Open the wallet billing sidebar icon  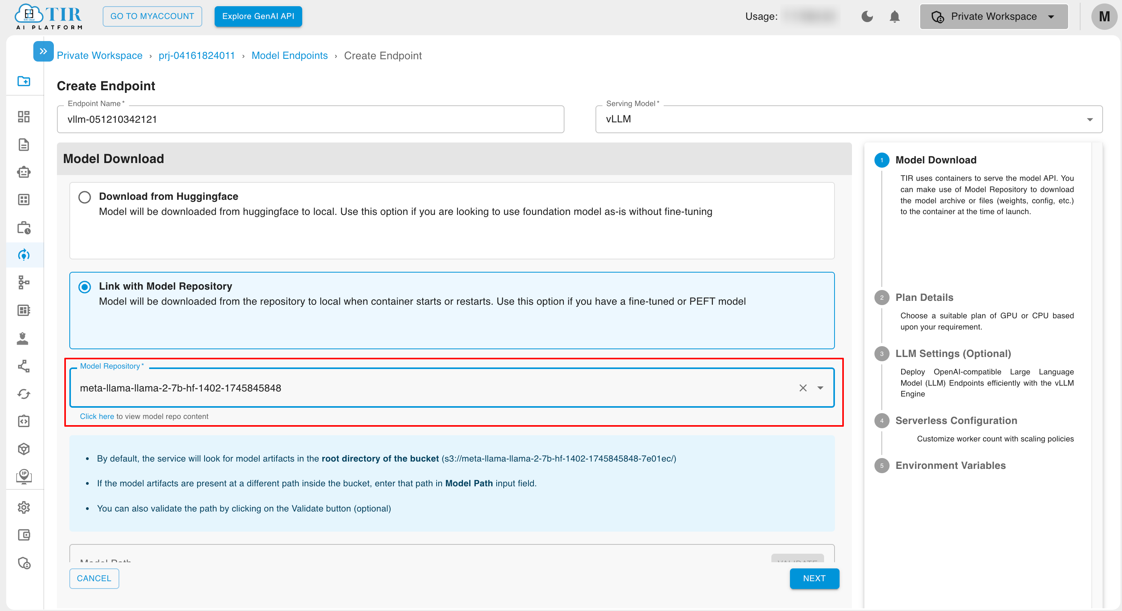pos(24,535)
